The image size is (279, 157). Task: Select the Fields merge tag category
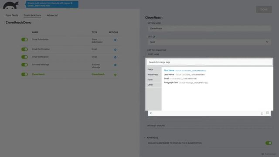coord(153,69)
